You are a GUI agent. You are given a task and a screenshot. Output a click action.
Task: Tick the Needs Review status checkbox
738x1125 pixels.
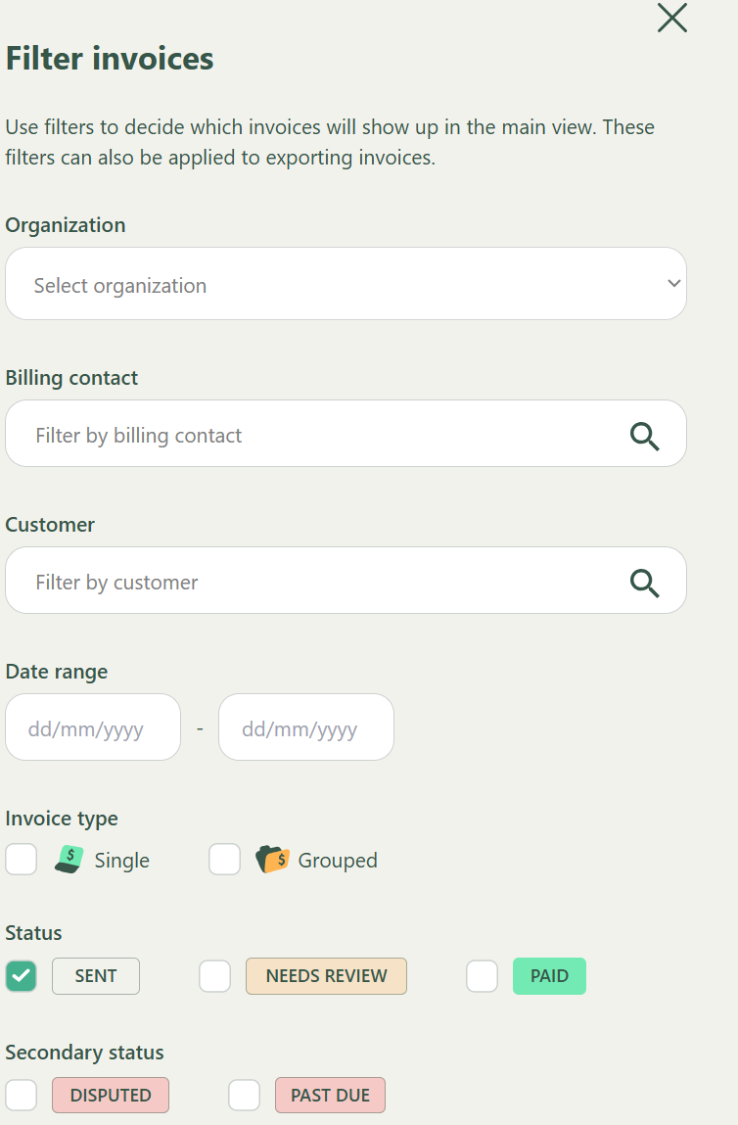pyautogui.click(x=215, y=976)
